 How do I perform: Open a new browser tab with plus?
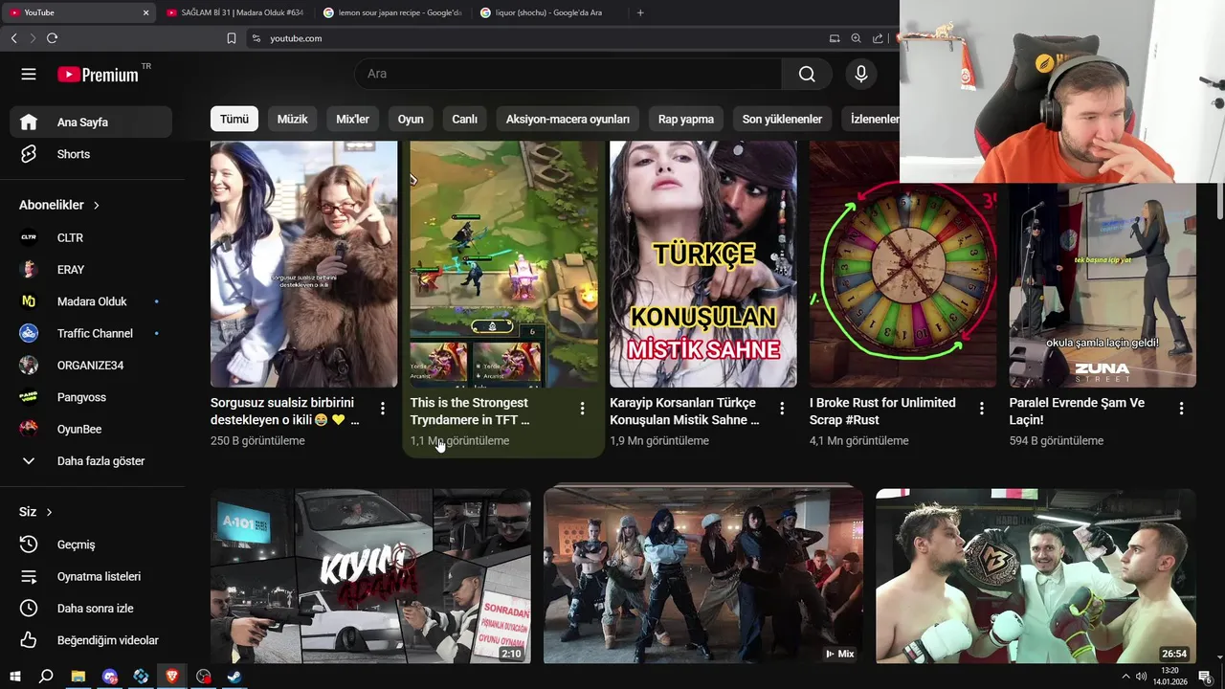point(640,12)
